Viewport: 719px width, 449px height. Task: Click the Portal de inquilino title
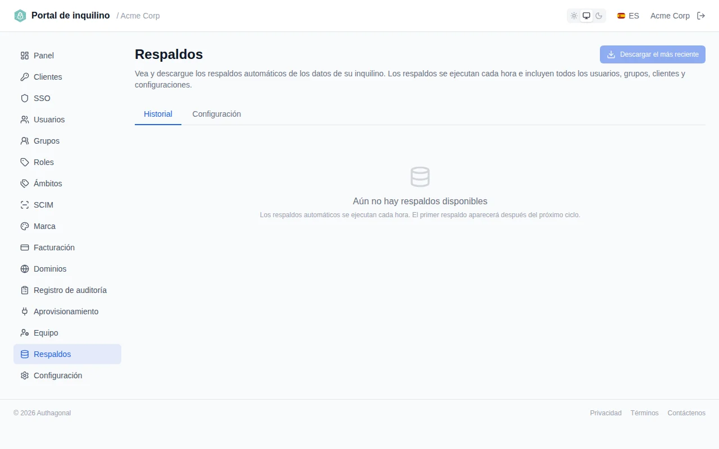pyautogui.click(x=71, y=16)
